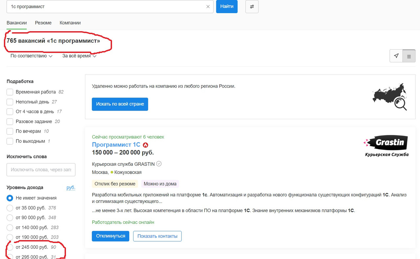420x259 pixels.
Task: Open advanced search filters icon
Action: pyautogui.click(x=252, y=7)
